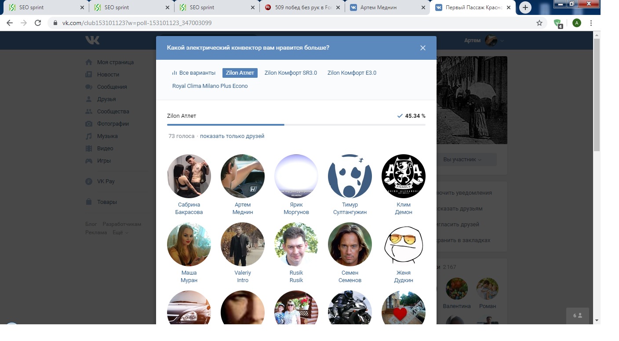Open Сабрина Бакрасова profile name

coord(189,208)
